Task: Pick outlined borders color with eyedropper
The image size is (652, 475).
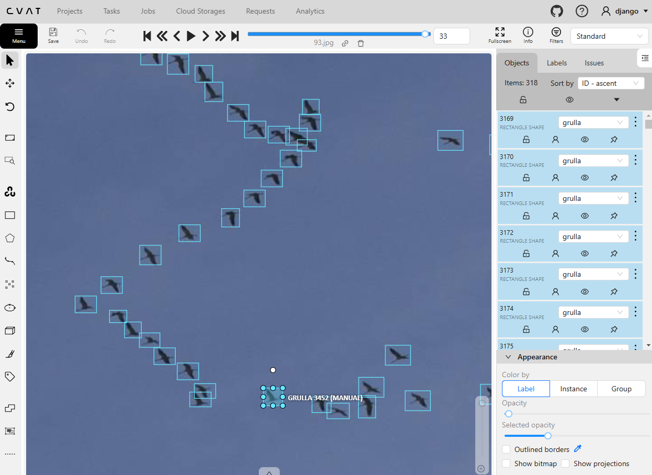Action: point(578,449)
